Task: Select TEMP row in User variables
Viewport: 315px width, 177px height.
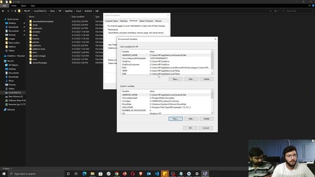Action: tap(166, 71)
